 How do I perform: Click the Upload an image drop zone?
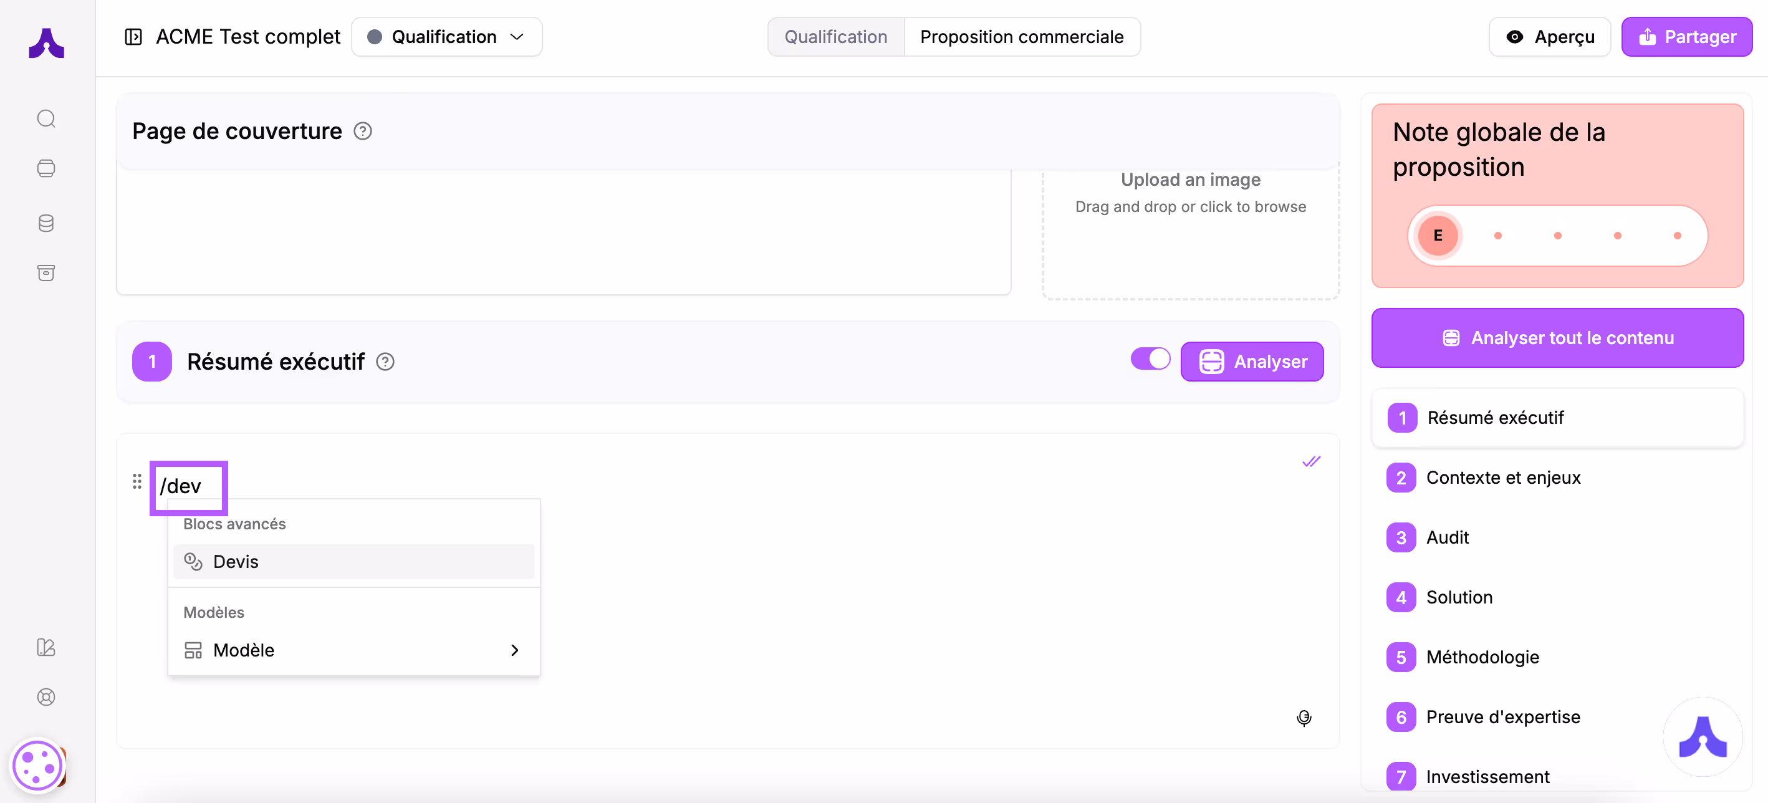tap(1190, 226)
